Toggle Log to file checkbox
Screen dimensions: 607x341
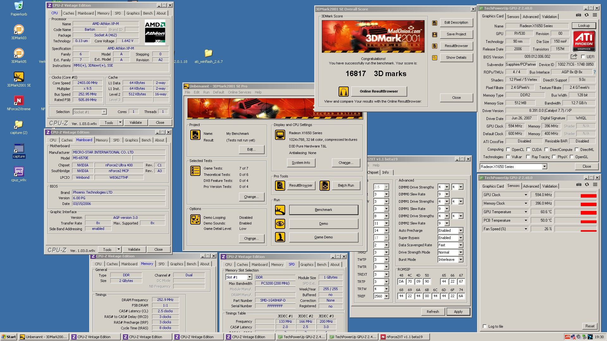click(485, 326)
